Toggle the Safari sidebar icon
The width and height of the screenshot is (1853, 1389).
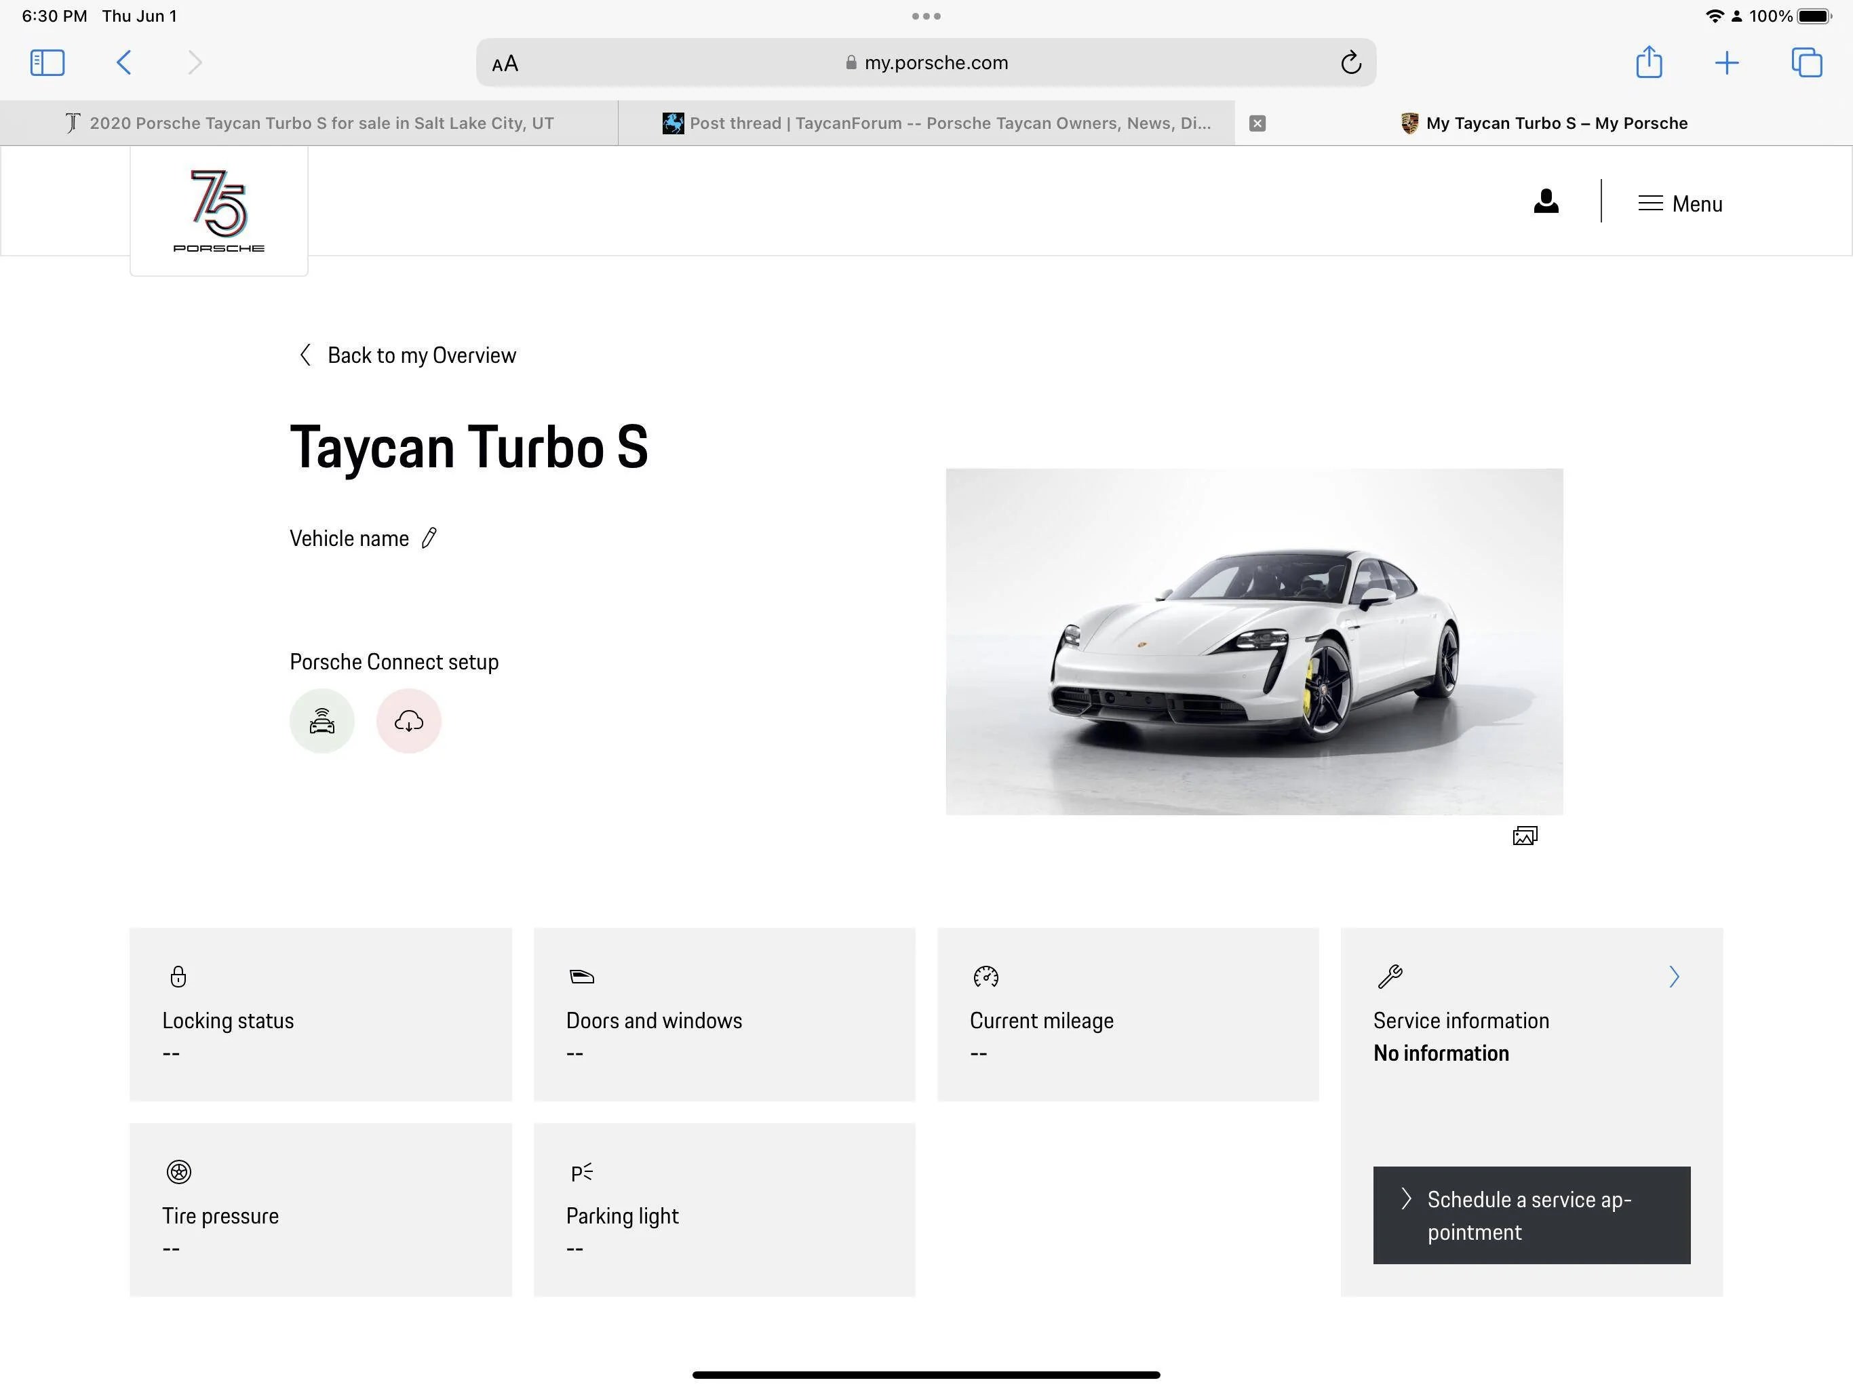47,63
